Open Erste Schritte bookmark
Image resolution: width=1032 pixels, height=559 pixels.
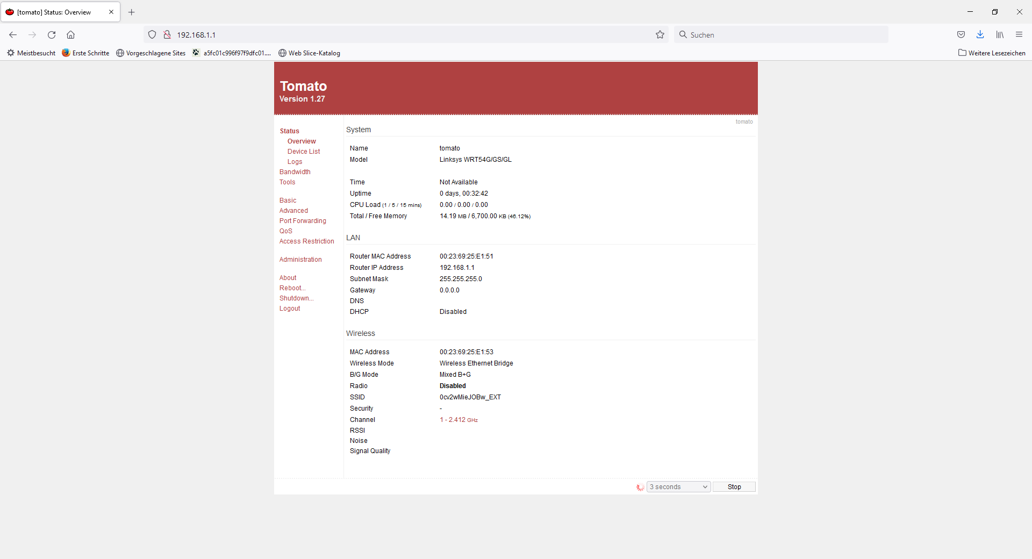click(85, 53)
